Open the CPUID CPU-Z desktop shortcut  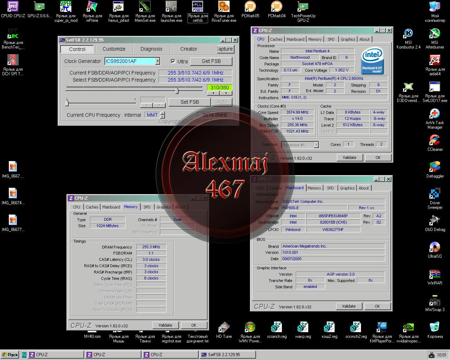[x=13, y=7]
